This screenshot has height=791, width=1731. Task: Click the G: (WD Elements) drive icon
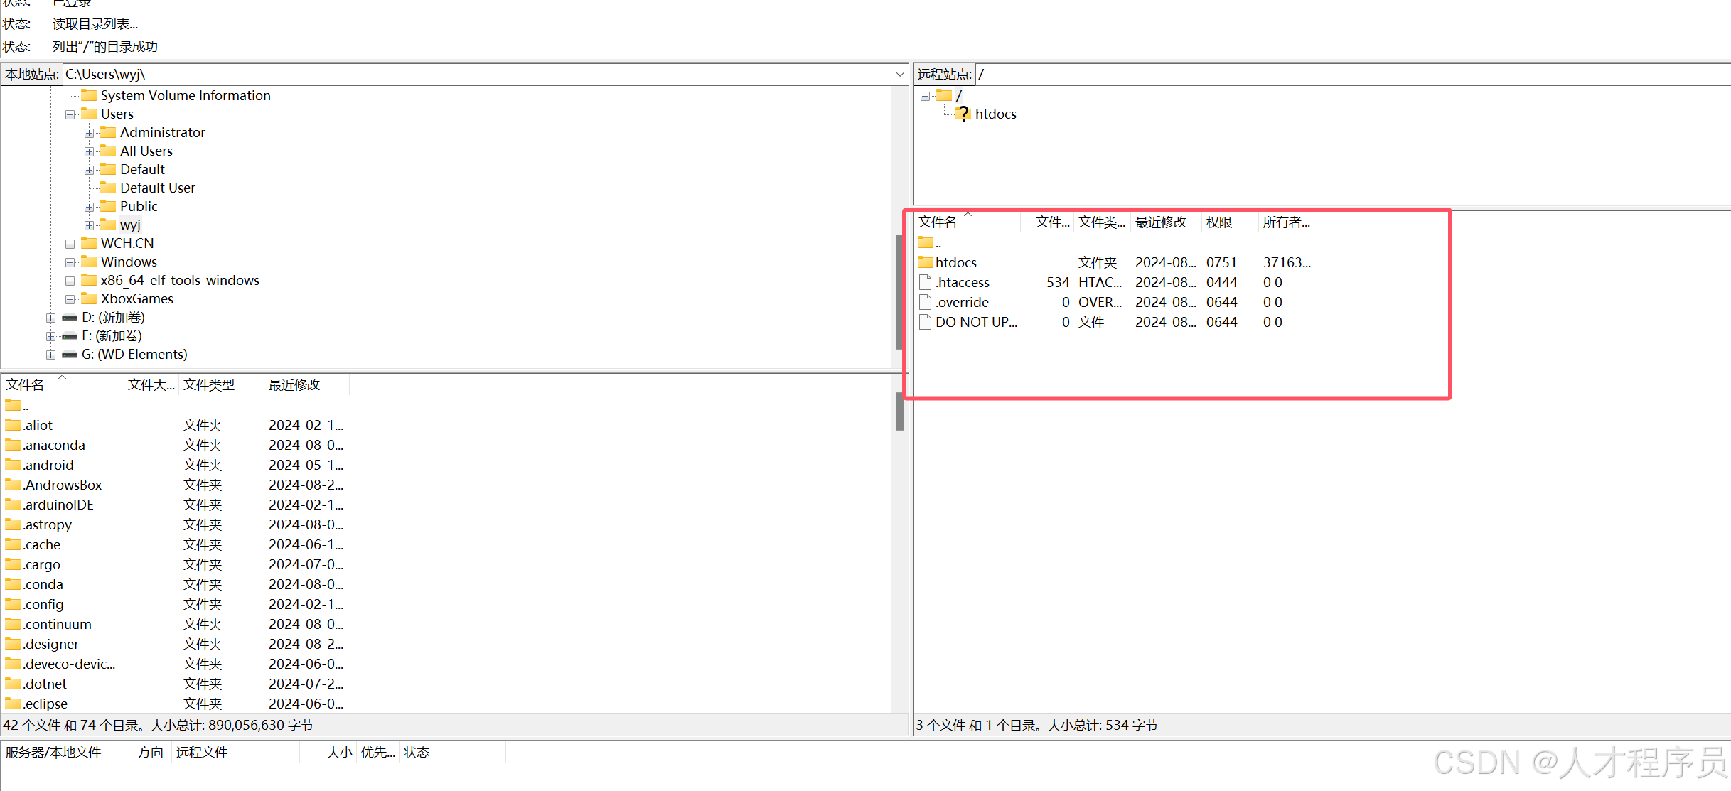point(70,354)
